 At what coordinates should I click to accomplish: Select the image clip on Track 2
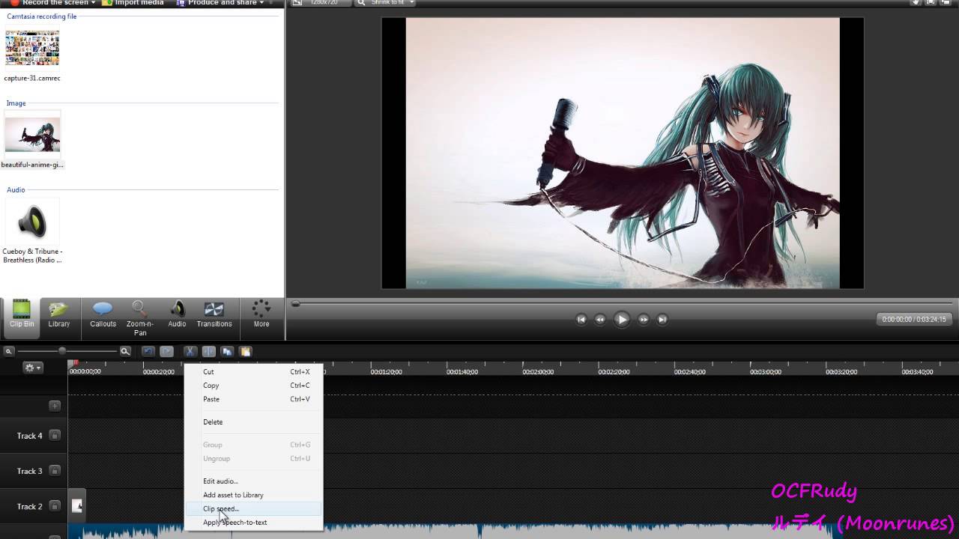77,506
